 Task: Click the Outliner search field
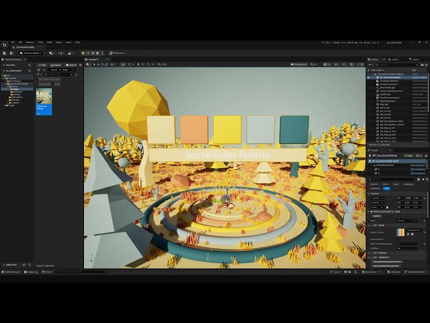coord(397,65)
